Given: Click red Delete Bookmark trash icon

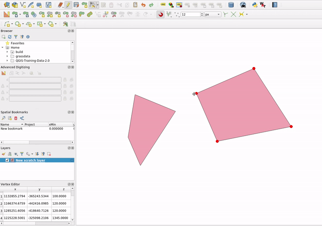Looking at the screenshot, I should coord(16,118).
